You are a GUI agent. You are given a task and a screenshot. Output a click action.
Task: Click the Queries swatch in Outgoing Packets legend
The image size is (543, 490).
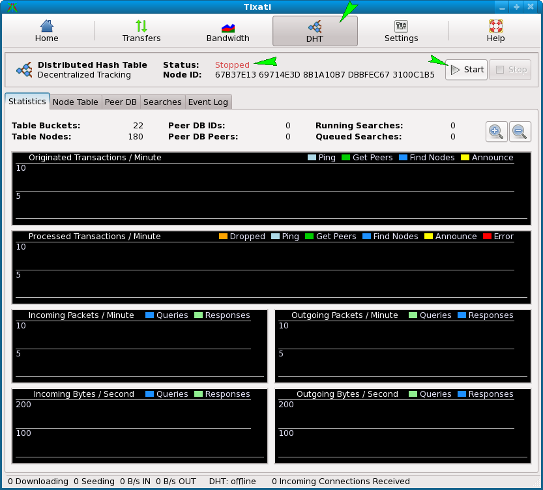tap(413, 315)
